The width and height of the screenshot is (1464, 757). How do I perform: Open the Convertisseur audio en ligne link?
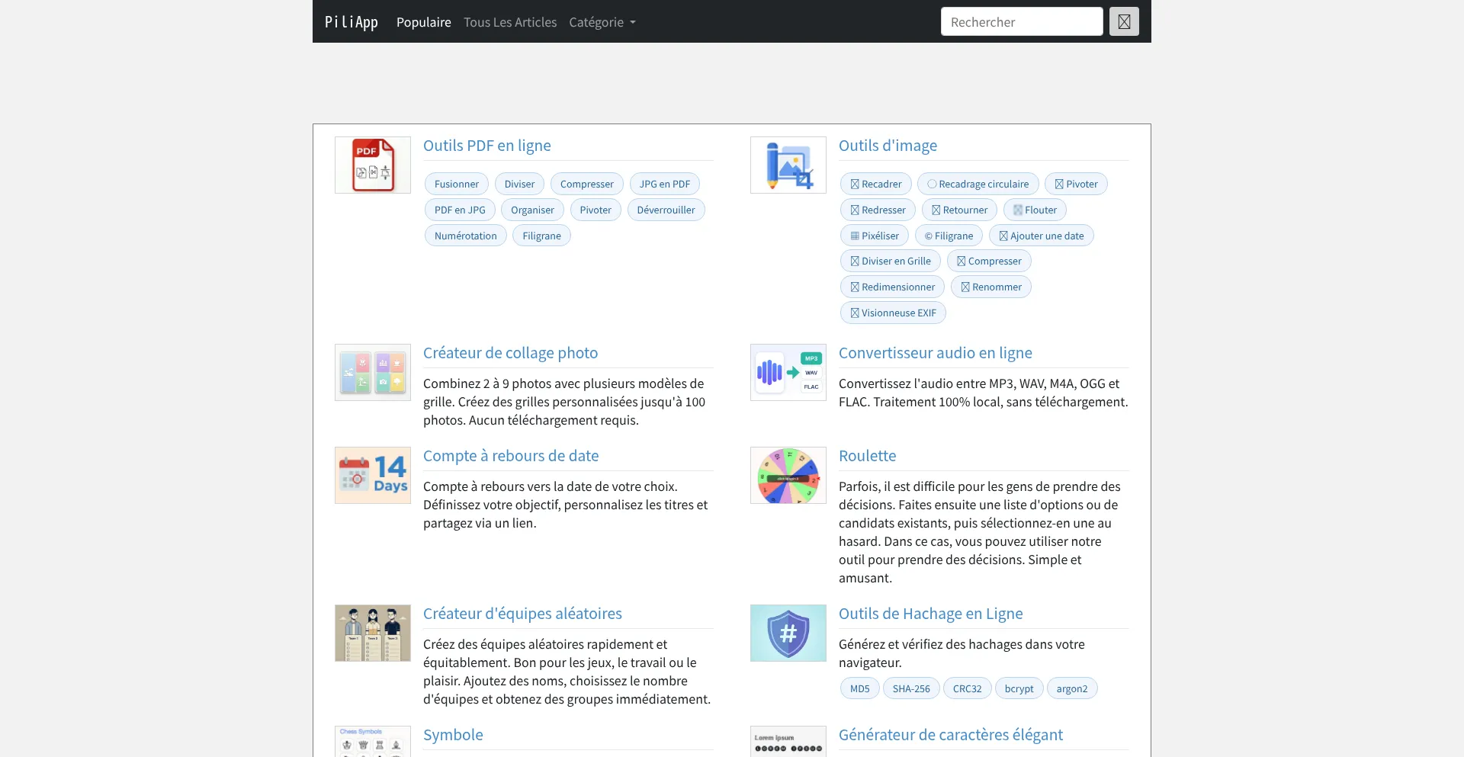(936, 353)
